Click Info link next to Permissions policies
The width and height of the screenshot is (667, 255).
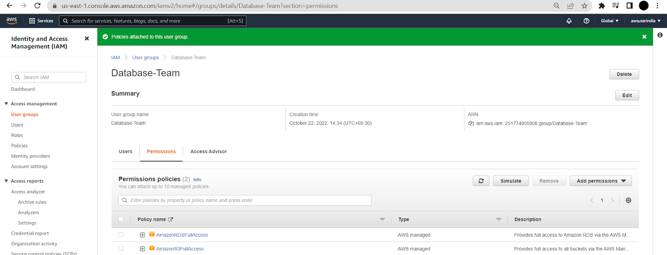coord(197,180)
